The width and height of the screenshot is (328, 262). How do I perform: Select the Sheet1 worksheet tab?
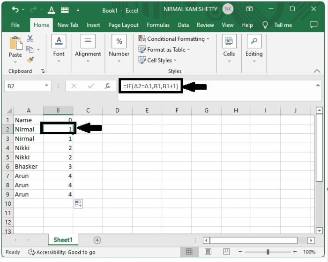click(x=63, y=240)
